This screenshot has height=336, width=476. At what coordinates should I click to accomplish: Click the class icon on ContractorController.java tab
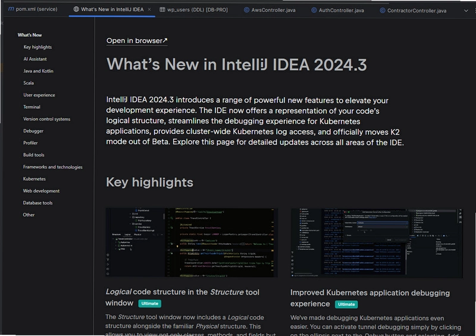point(383,11)
